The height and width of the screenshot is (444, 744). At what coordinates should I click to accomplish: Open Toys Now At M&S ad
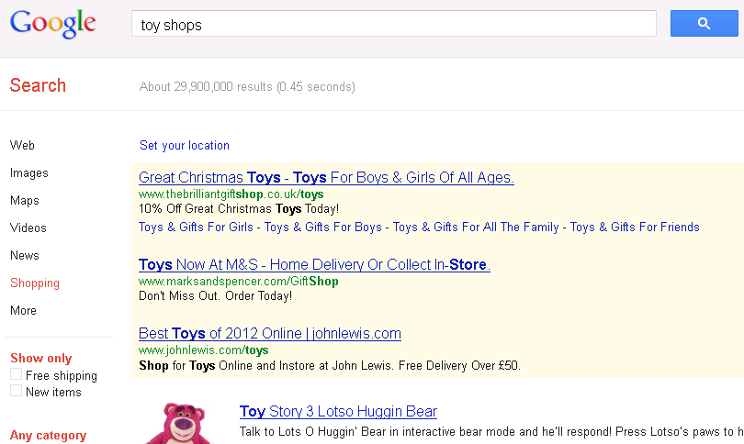(x=314, y=264)
